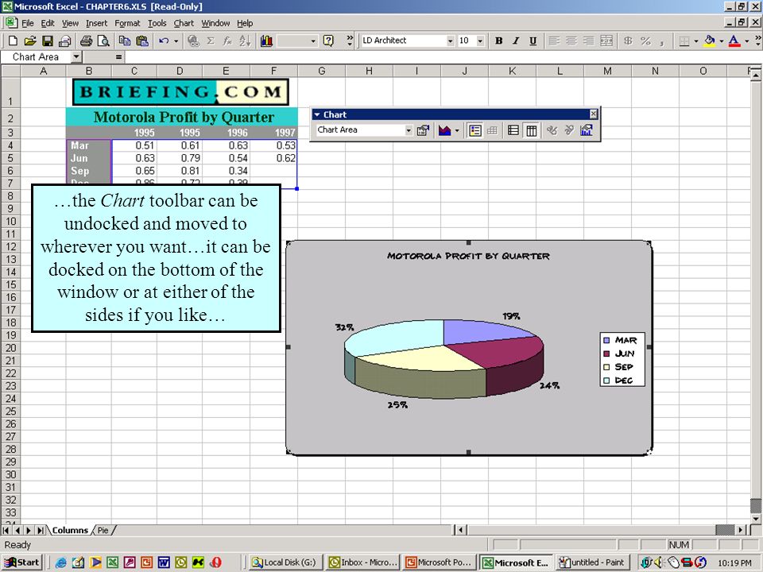Click the Sort Ascending icon
Image resolution: width=763 pixels, height=572 pixels.
[244, 41]
